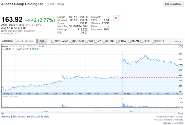The height and width of the screenshot is (125, 185).
Task: Click the link chain icon beside Link to this view
Action: (x=28, y=117)
